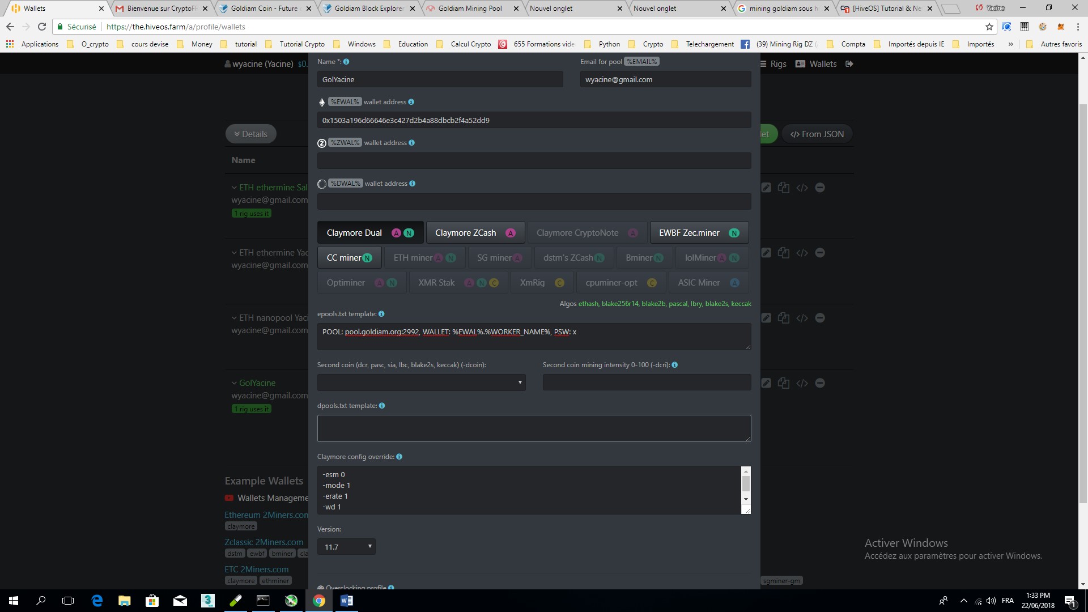Toggle the Claymore ZCash miner
This screenshot has height=612, width=1088.
click(x=475, y=233)
